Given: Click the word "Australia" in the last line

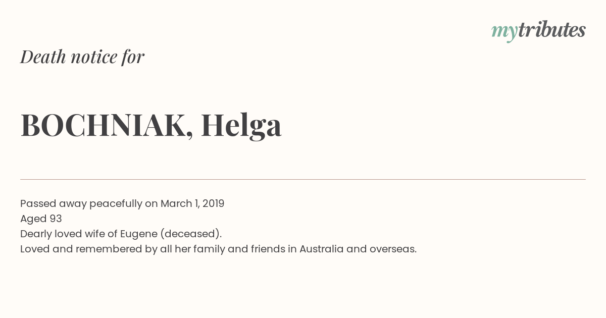Looking at the screenshot, I should (x=321, y=249).
